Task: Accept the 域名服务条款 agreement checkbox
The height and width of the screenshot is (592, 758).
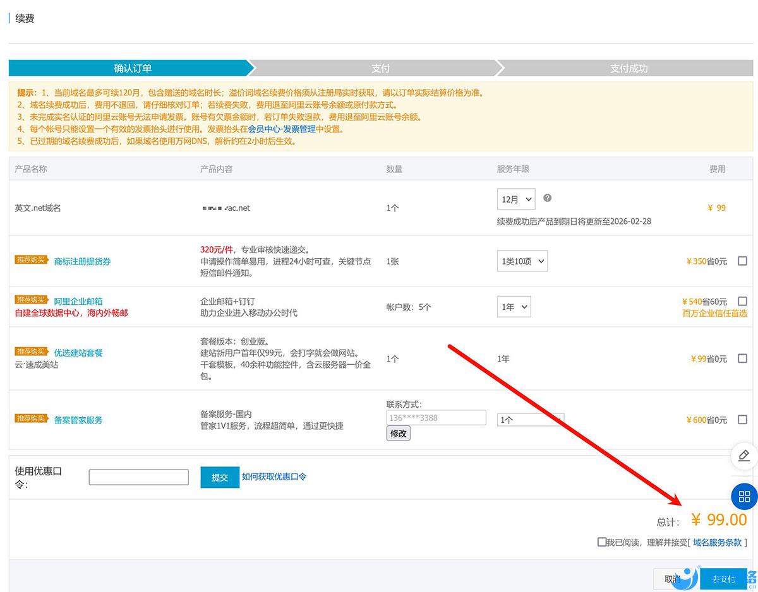Action: click(x=601, y=542)
